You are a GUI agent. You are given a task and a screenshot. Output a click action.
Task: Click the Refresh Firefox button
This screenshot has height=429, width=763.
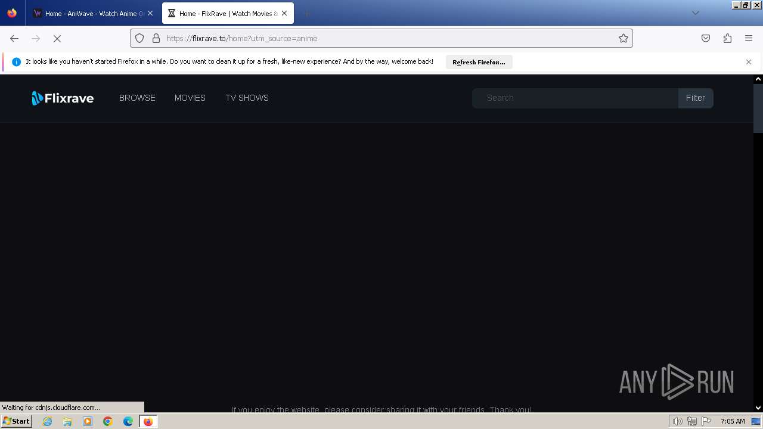point(479,62)
